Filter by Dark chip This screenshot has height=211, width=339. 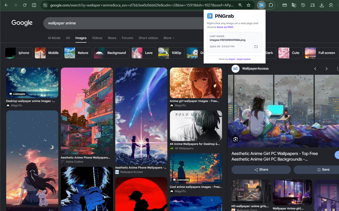tap(271, 53)
